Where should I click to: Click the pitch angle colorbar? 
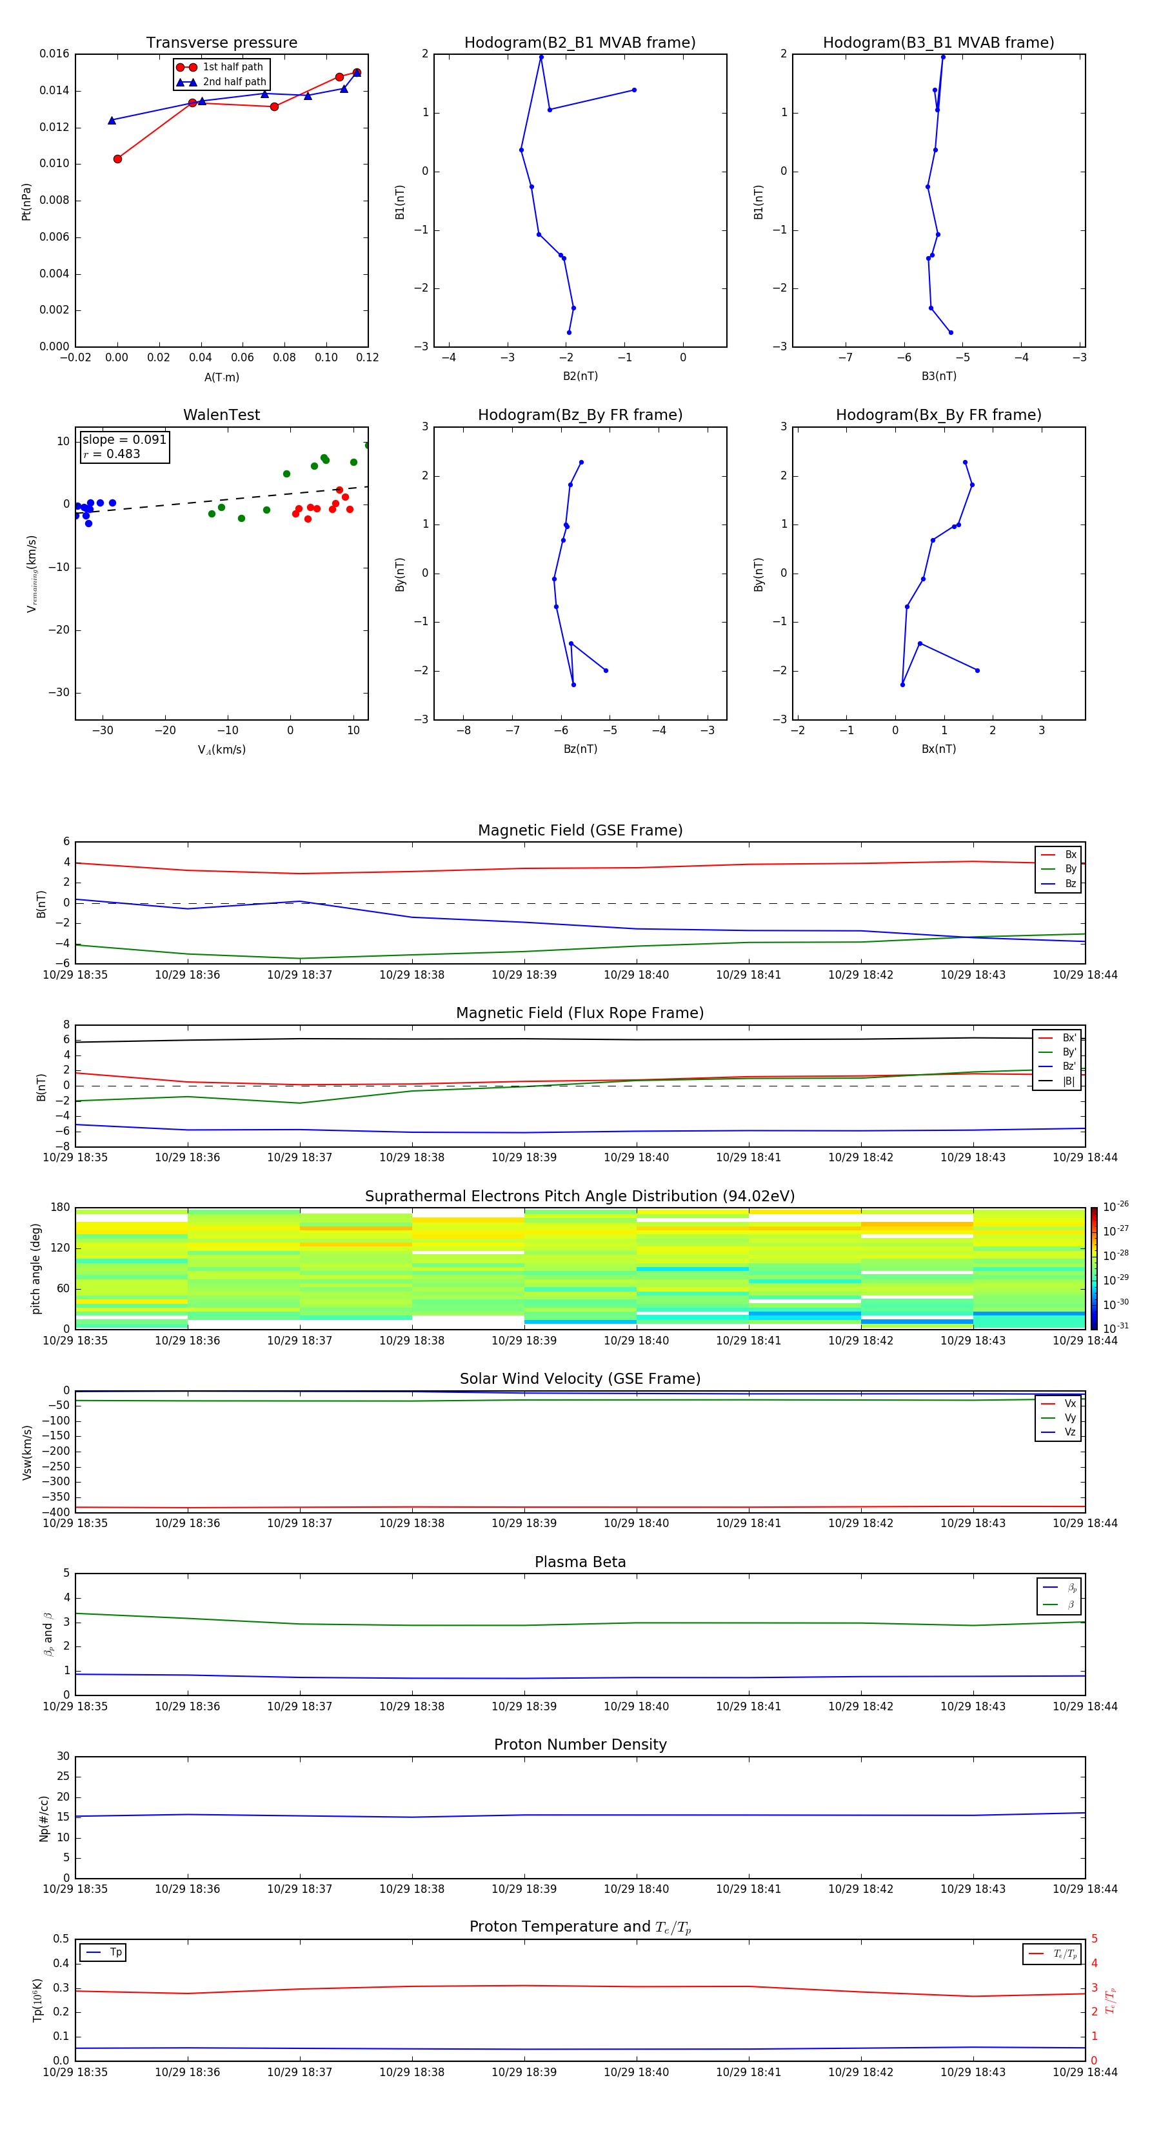click(1093, 1268)
